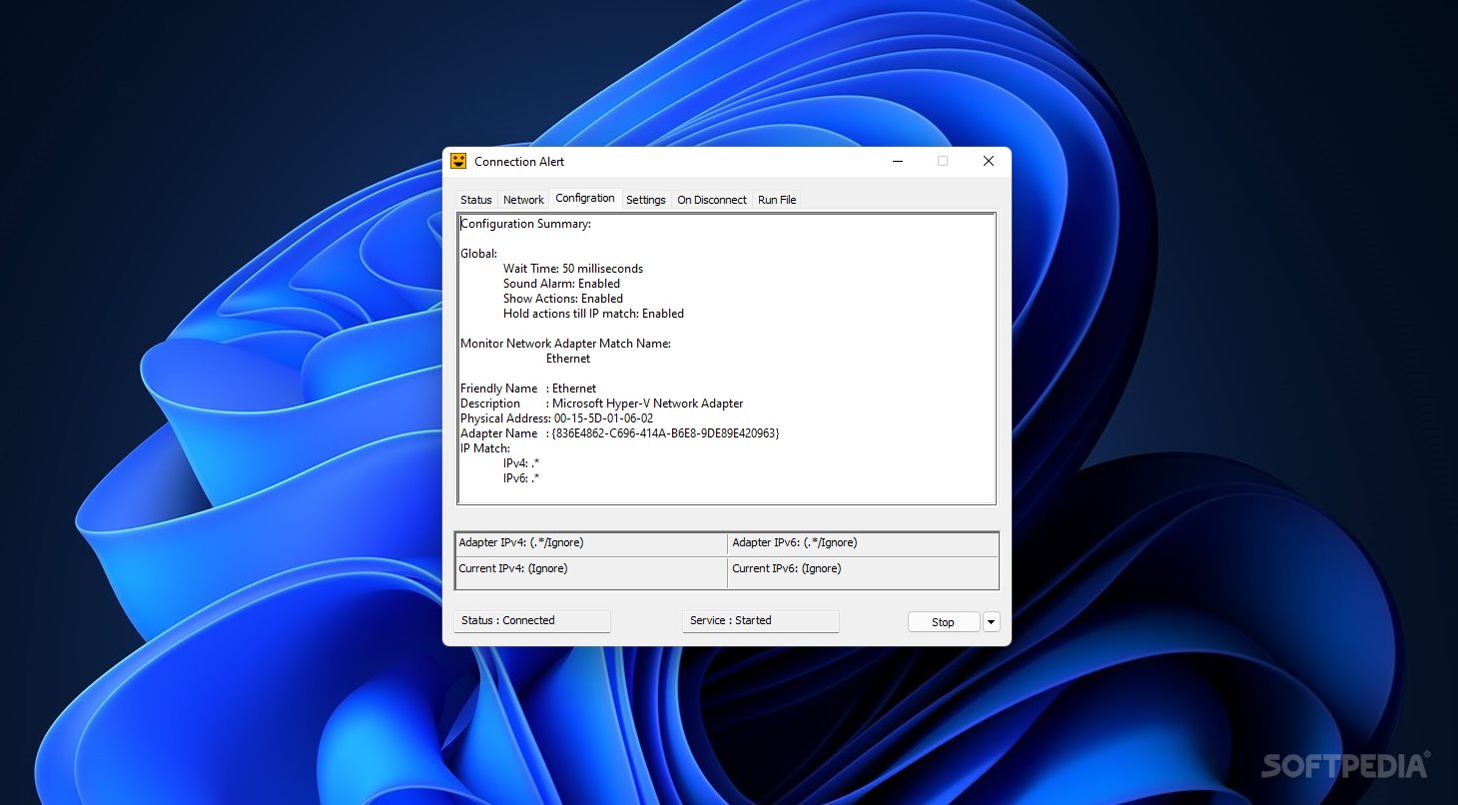Click the 'Show Actions: Enabled' line

pyautogui.click(x=563, y=299)
